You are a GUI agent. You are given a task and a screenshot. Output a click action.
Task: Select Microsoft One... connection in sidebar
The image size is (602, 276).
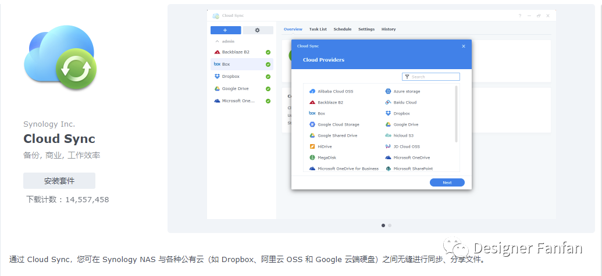point(242,101)
